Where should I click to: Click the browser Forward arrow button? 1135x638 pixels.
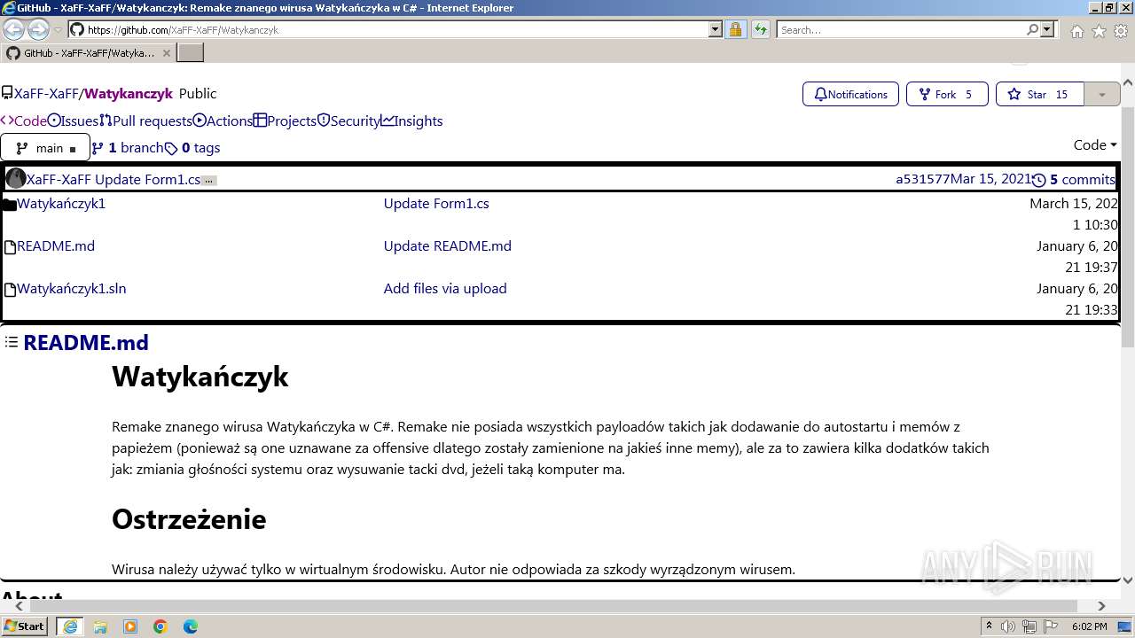click(x=38, y=29)
